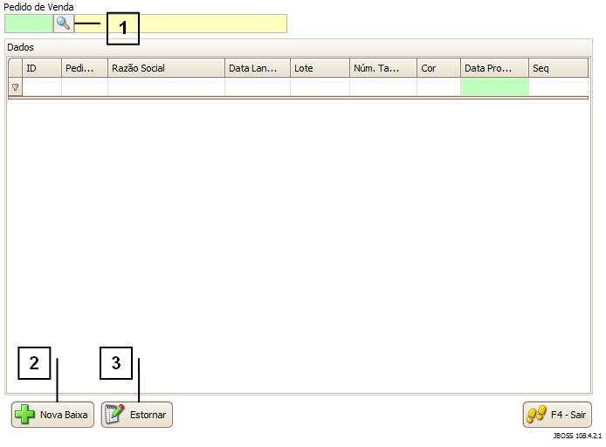
Task: Select the Seq column header
Action: point(558,68)
